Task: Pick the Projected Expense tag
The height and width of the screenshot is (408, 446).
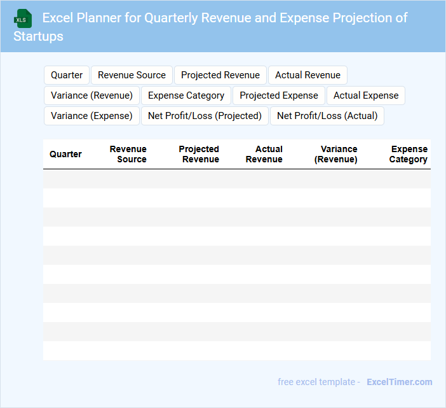Action: (x=278, y=95)
